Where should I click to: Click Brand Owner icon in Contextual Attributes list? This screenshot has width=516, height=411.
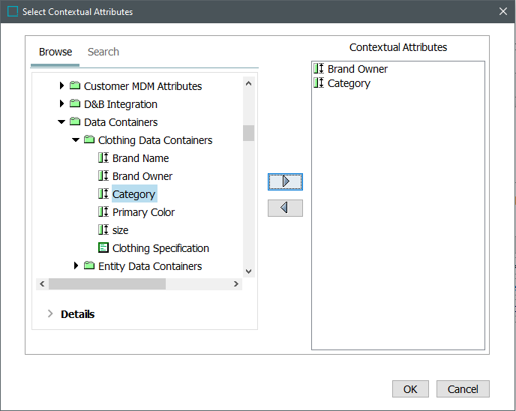tap(319, 69)
